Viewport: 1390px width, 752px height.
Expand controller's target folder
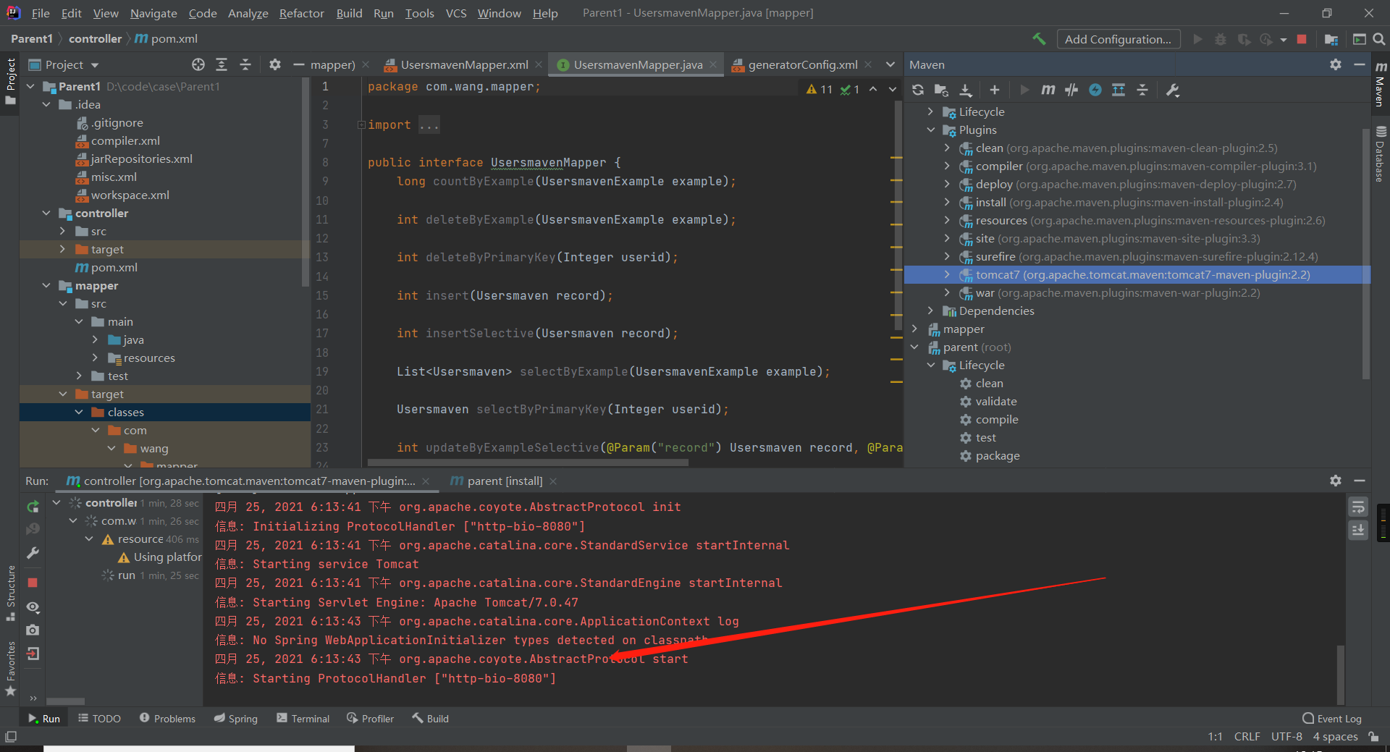click(62, 249)
